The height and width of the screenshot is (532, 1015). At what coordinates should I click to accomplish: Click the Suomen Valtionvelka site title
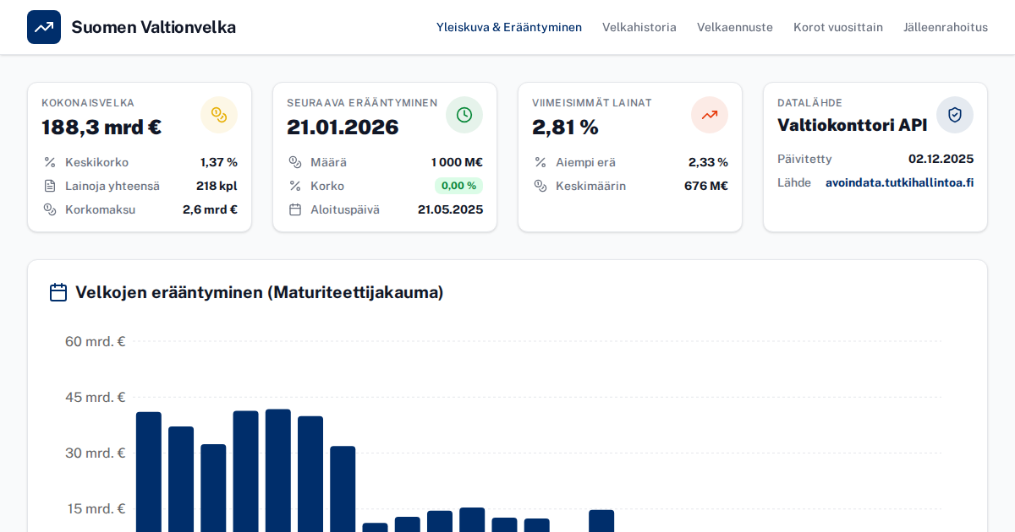[153, 27]
